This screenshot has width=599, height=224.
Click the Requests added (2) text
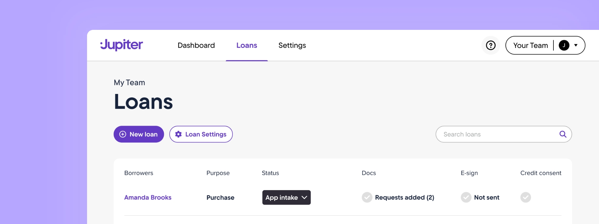[404, 198]
